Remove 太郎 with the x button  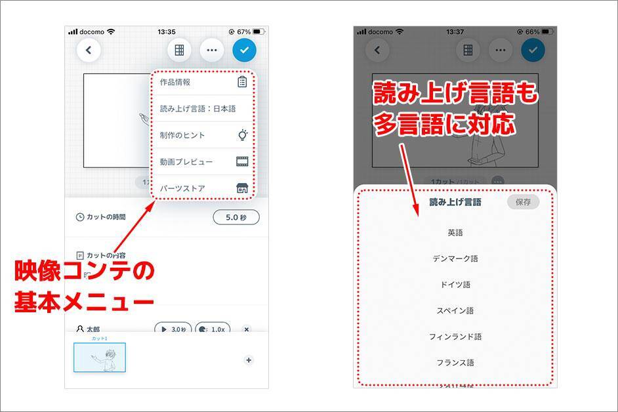coord(246,329)
